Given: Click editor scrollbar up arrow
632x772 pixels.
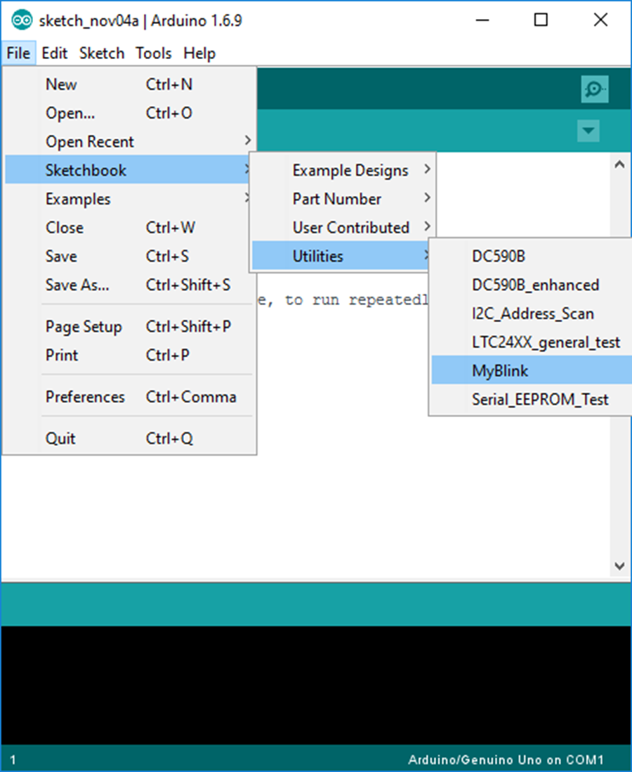Looking at the screenshot, I should click(619, 165).
